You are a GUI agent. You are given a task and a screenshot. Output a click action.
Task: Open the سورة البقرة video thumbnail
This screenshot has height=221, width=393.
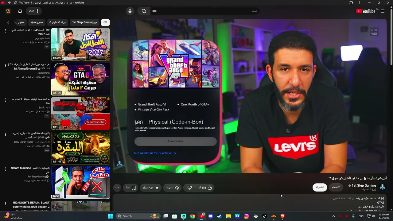(x=80, y=148)
